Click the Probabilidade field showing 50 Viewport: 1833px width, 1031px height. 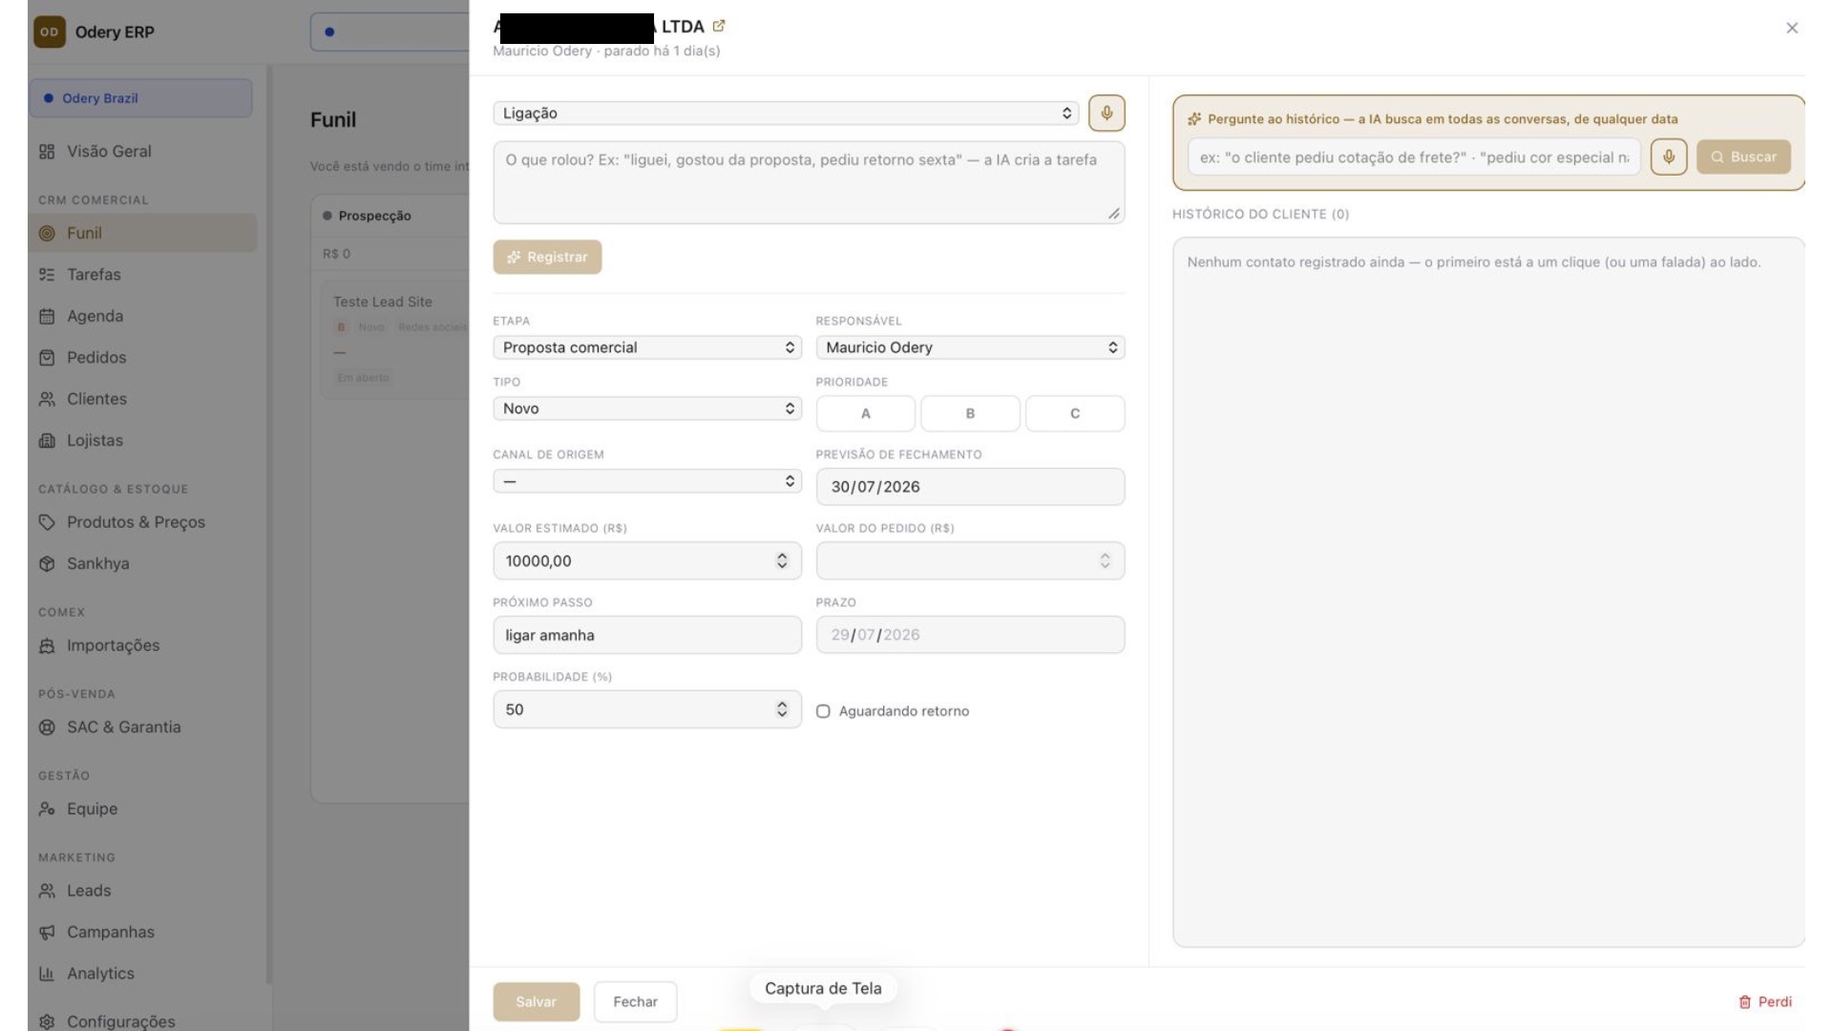pos(647,709)
